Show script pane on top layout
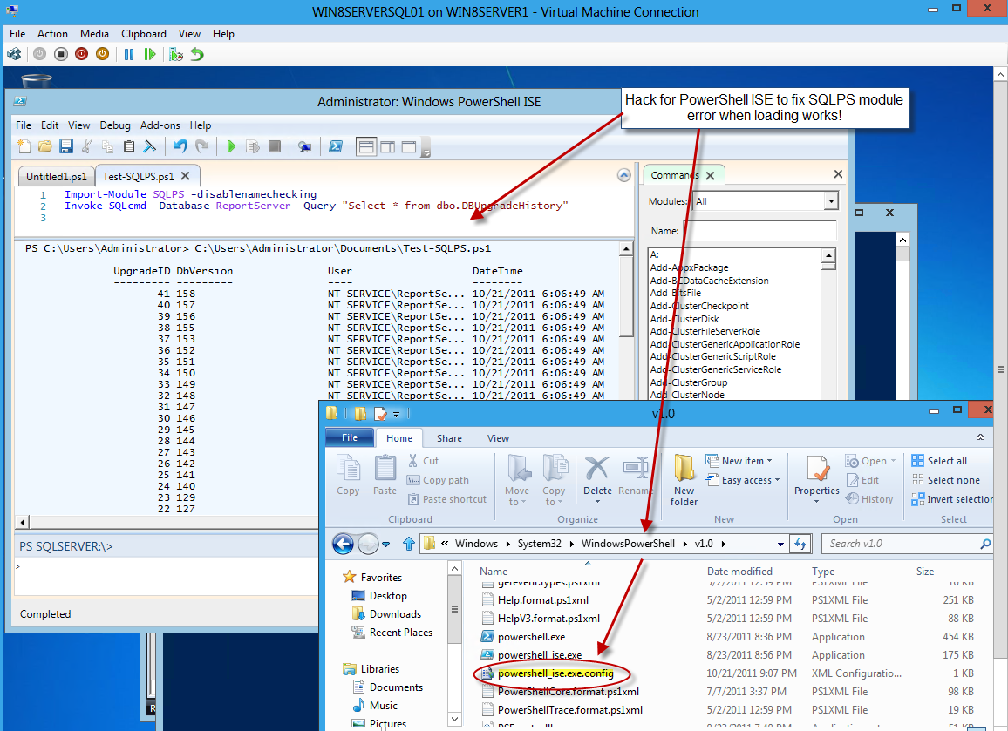The image size is (1008, 731). coord(366,147)
